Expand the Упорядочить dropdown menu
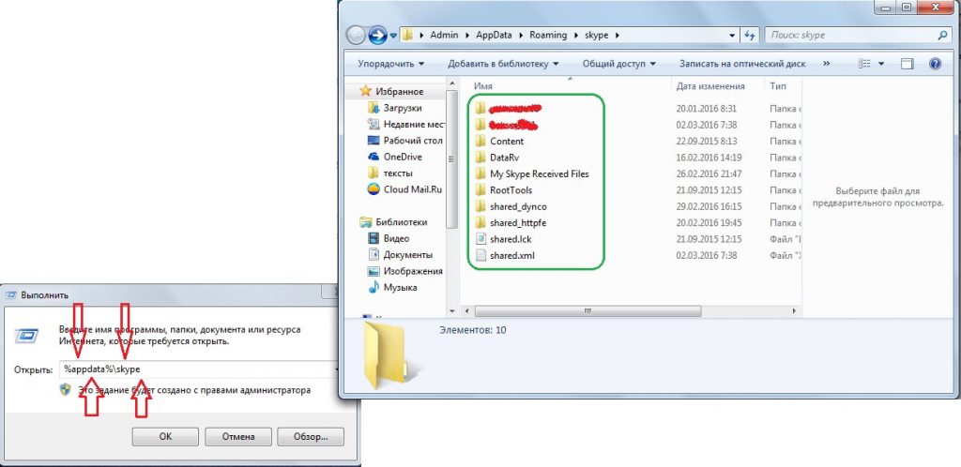The width and height of the screenshot is (961, 467). pos(390,64)
